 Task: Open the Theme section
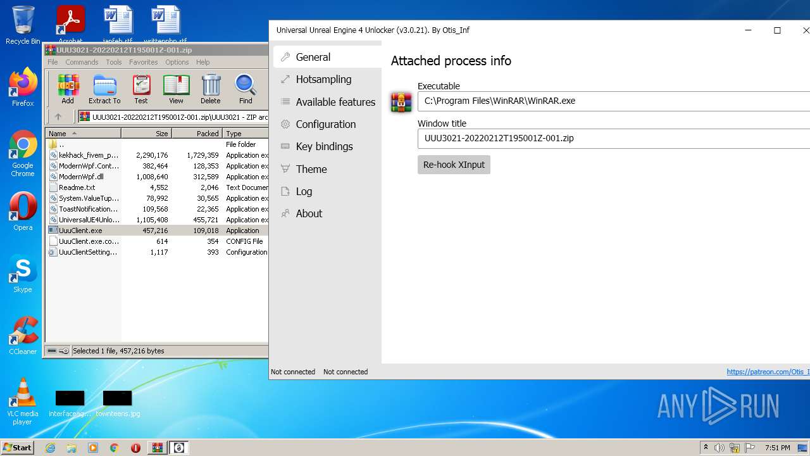[327, 169]
